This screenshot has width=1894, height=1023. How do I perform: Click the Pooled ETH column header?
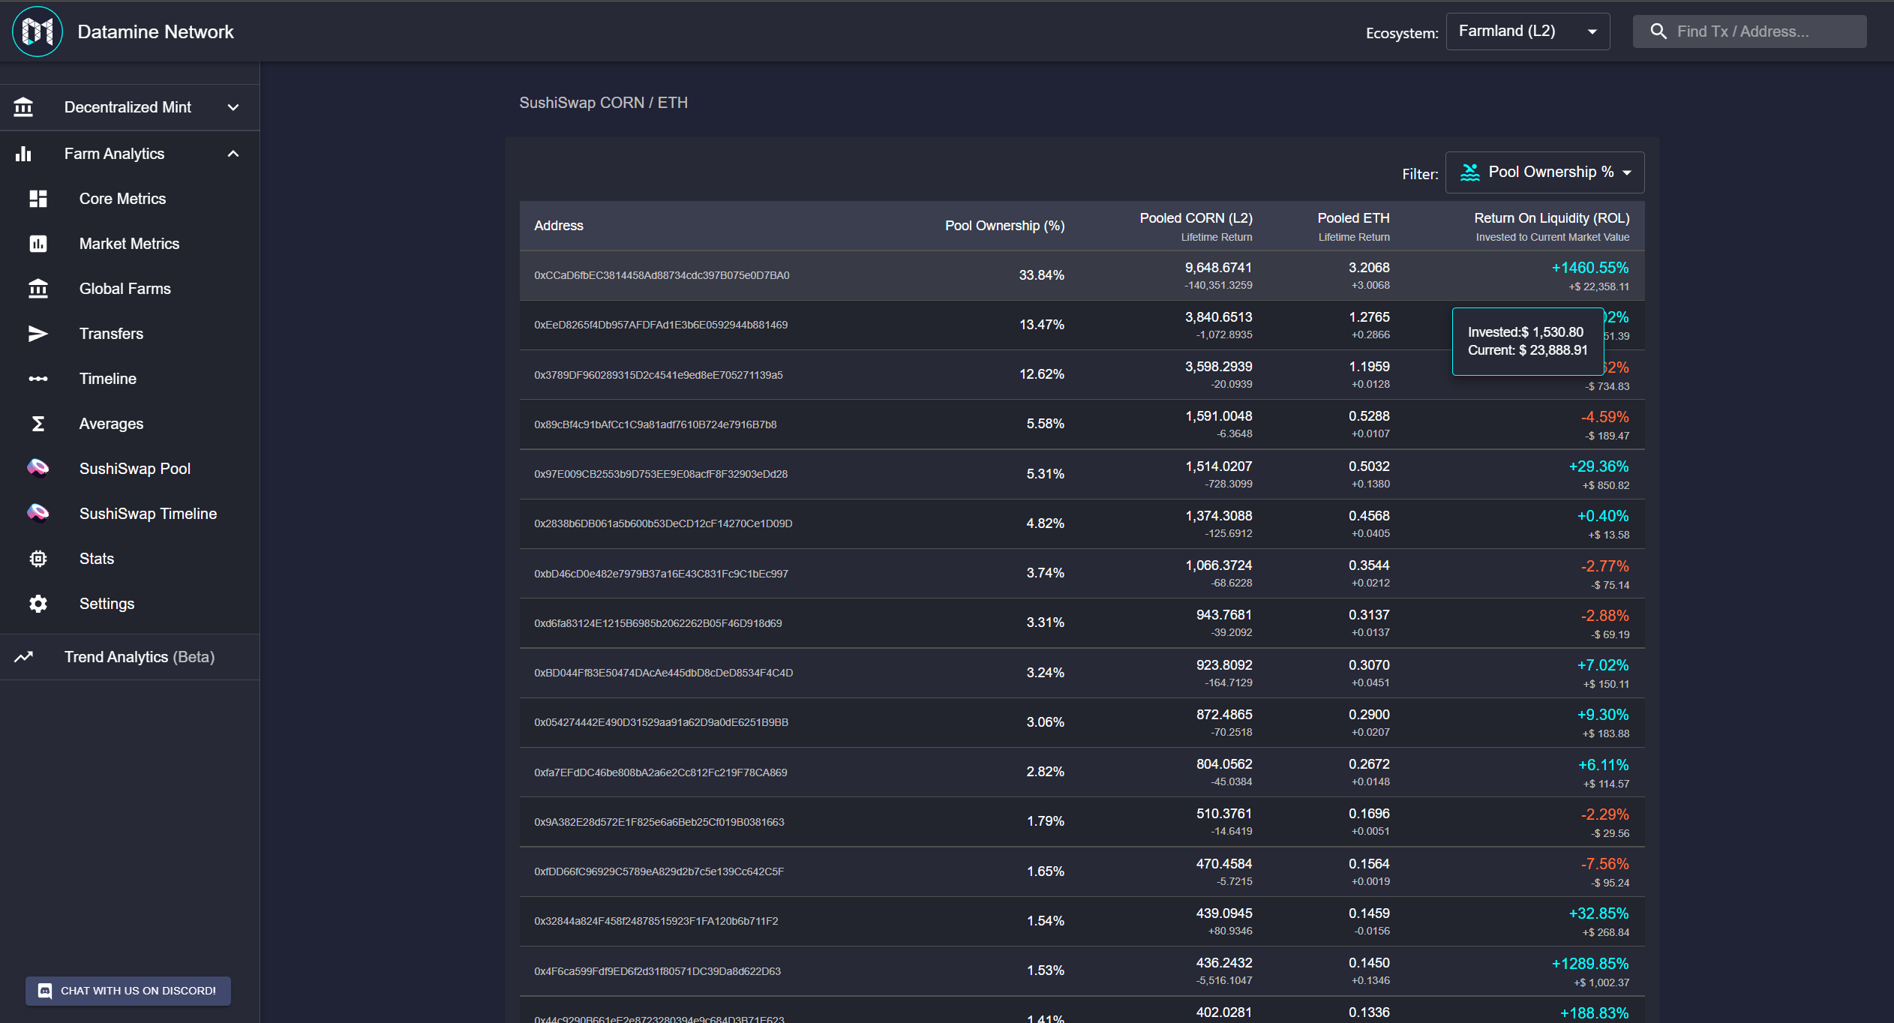click(1353, 218)
